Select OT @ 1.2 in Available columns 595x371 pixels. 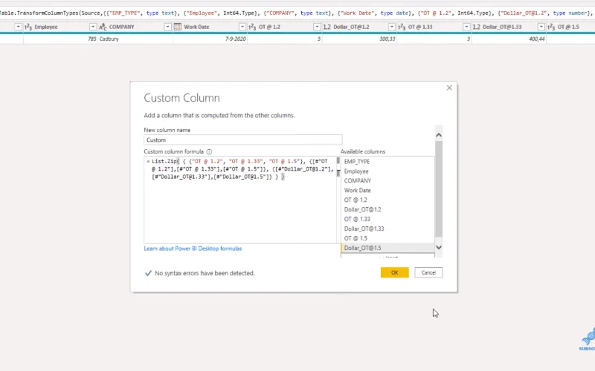[387, 200]
